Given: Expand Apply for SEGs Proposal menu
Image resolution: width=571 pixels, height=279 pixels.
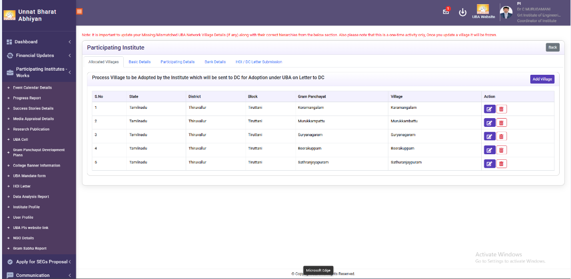Looking at the screenshot, I should pyautogui.click(x=37, y=262).
